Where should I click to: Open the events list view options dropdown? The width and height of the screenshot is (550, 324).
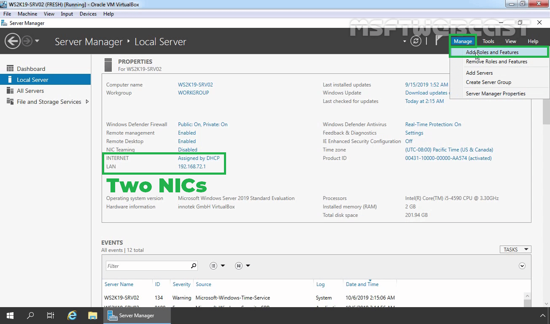pos(218,266)
